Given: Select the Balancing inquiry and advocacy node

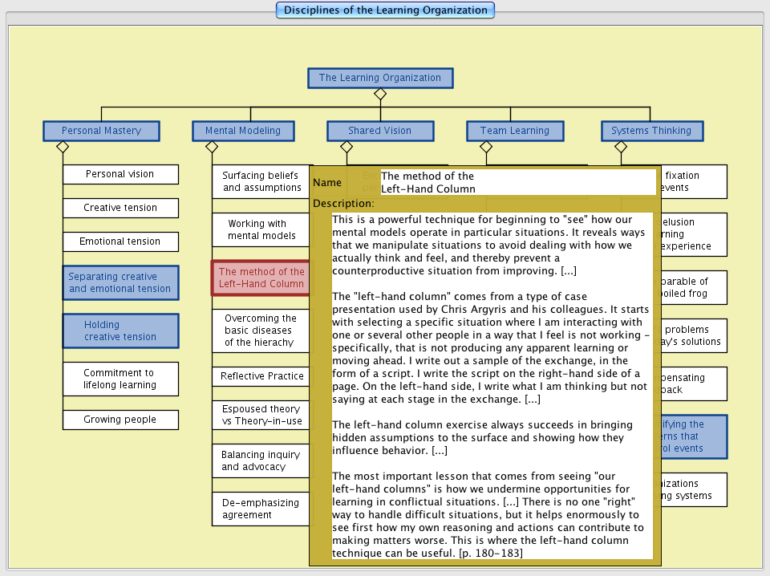Looking at the screenshot, I should (x=260, y=460).
